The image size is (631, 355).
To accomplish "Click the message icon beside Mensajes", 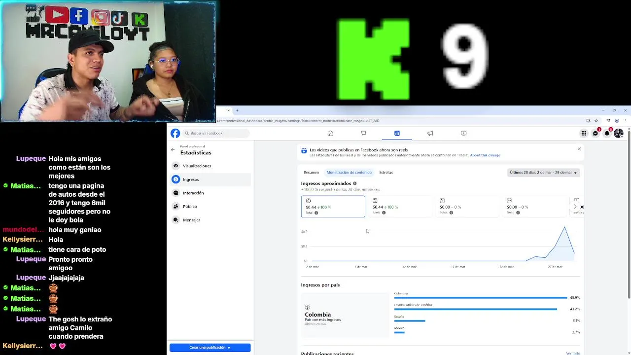I will coord(175,220).
